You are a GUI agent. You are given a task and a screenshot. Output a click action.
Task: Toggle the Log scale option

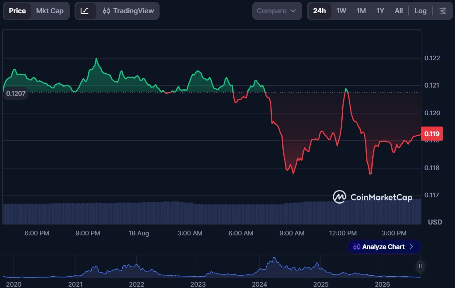[420, 11]
